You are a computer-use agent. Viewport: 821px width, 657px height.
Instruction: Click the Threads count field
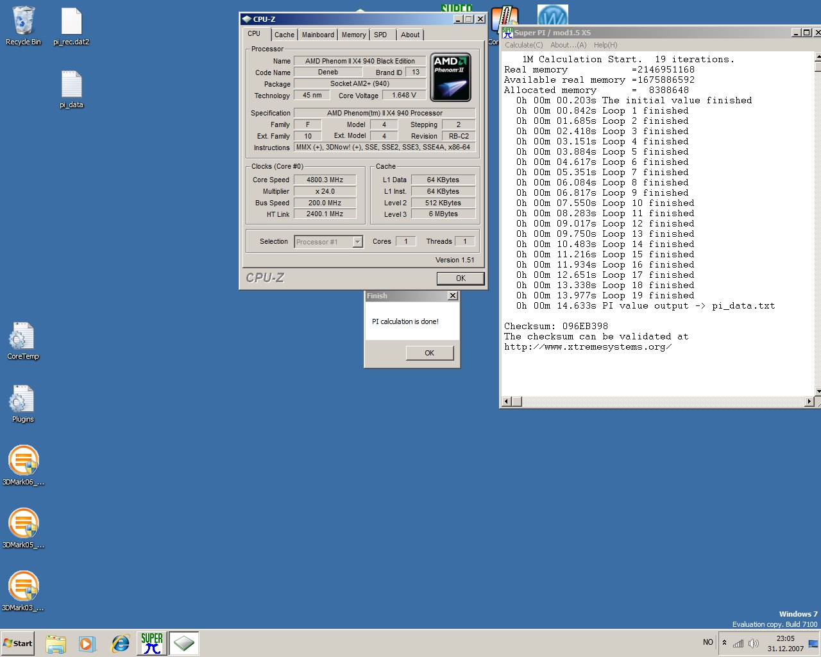465,242
